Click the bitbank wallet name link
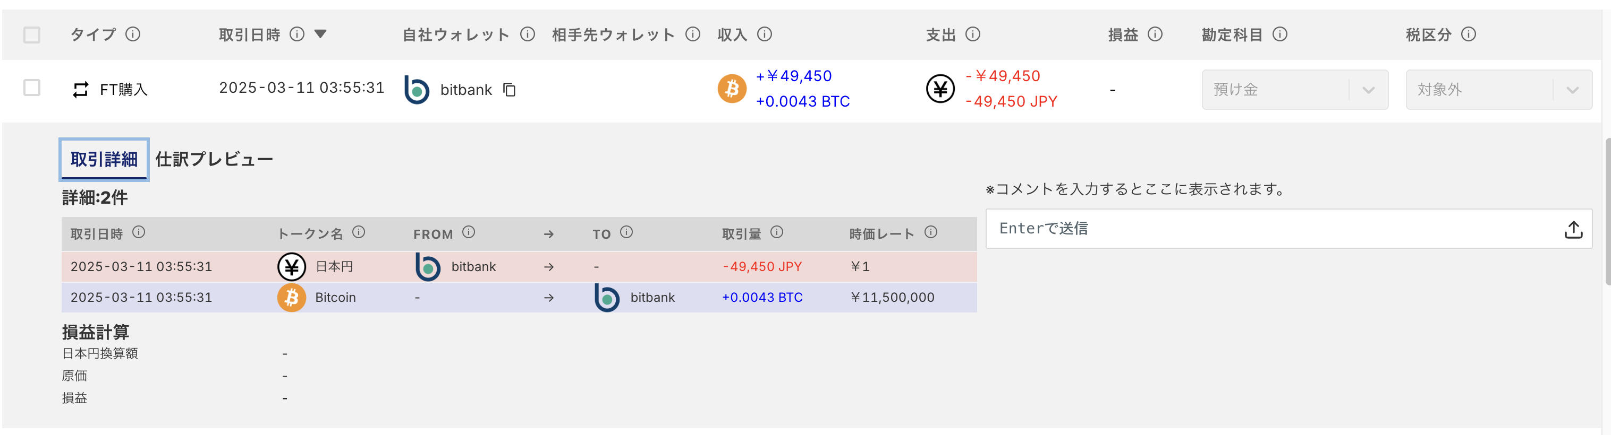This screenshot has width=1611, height=435. 466,90
